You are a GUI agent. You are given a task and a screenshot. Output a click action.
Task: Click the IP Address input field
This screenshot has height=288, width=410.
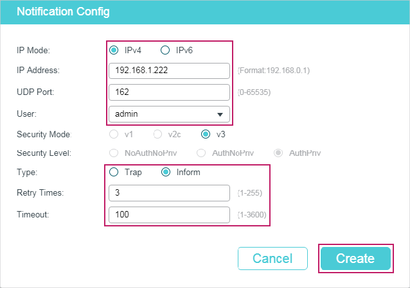pyautogui.click(x=169, y=71)
